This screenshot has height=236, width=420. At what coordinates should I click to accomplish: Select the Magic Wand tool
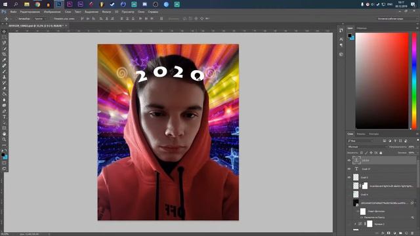(4, 49)
